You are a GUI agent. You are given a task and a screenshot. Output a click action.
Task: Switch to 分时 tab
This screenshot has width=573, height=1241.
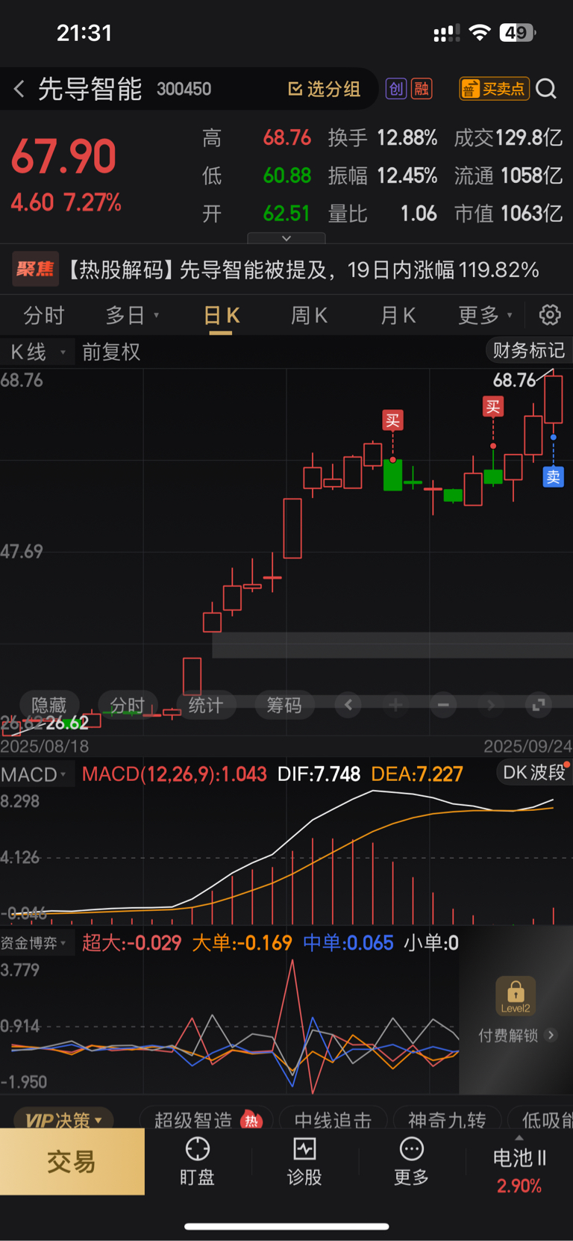(x=44, y=315)
